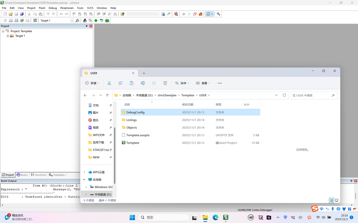The height and width of the screenshot is (223, 358).
Task: Click the Save All icon in µVision
Action: pyautogui.click(x=22, y=14)
